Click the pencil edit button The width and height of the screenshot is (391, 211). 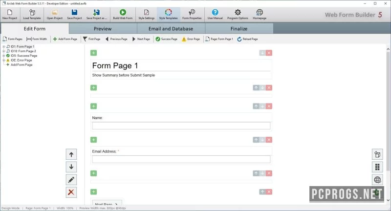click(71, 180)
